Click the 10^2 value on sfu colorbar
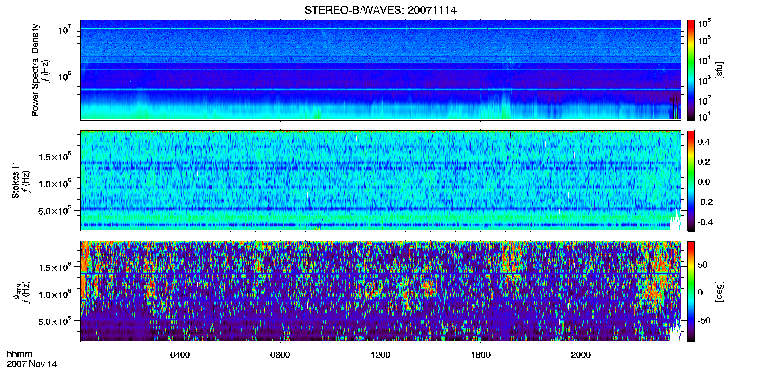This screenshot has width=761, height=392. point(704,100)
